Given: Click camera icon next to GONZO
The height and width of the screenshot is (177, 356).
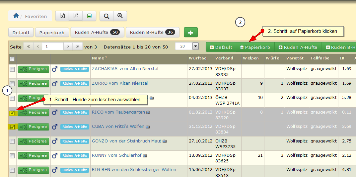Looking at the screenshot, I should (165, 141).
